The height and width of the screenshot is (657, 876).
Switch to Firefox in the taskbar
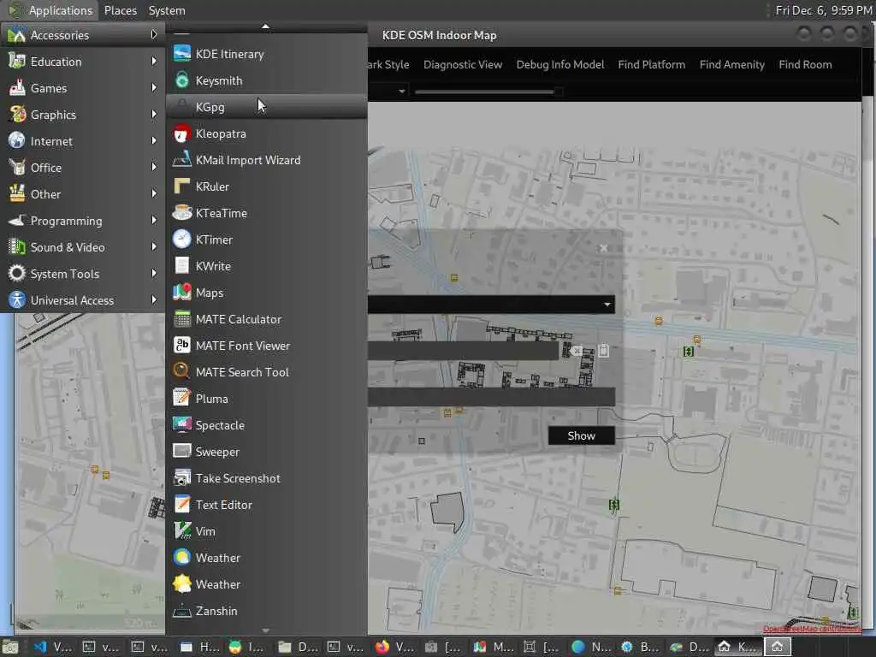[x=395, y=647]
